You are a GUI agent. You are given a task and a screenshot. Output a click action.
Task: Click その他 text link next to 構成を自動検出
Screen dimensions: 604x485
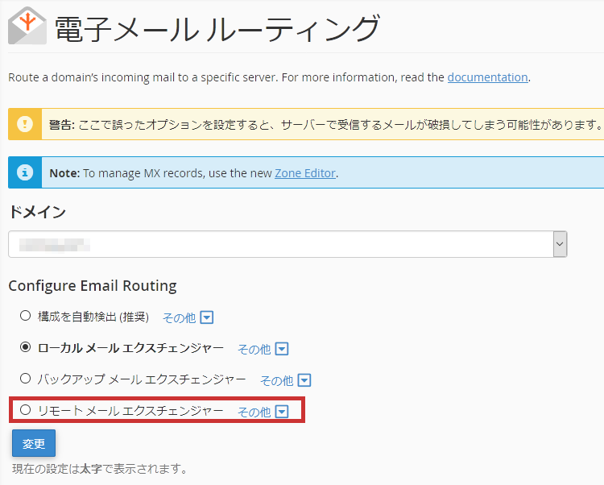click(179, 318)
